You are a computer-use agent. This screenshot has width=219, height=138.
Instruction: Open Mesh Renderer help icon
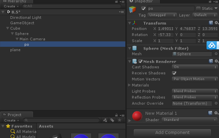(211, 61)
